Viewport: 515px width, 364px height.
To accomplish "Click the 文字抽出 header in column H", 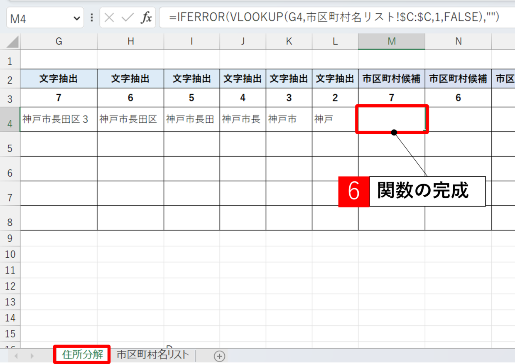I will pos(130,79).
